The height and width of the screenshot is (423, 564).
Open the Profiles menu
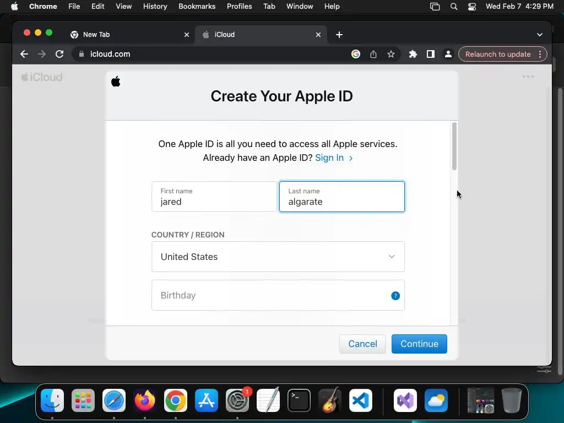tap(239, 7)
